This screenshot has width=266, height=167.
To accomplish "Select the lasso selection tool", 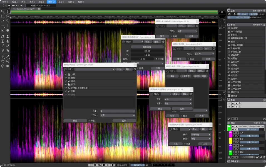I will pyautogui.click(x=8, y=16).
